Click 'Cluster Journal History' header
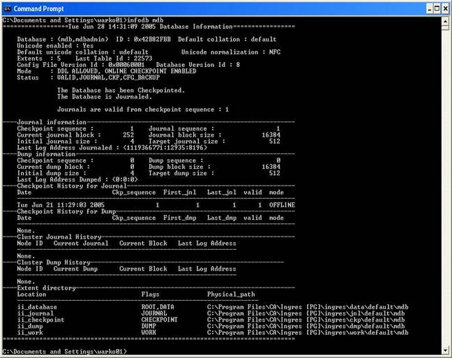 59,237
